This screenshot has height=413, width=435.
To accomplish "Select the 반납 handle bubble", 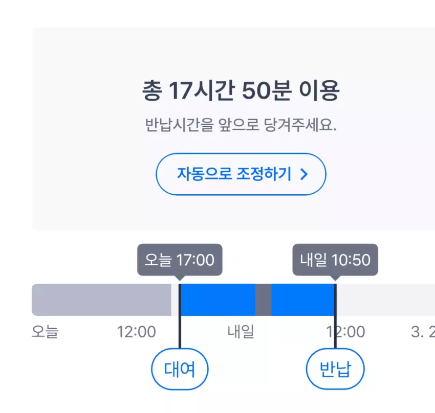I will pos(335,369).
